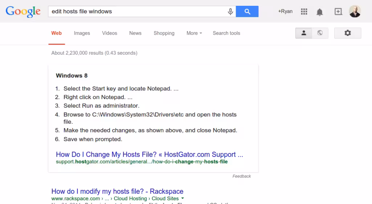This screenshot has width=372, height=204.
Task: Select the Web tab
Action: coord(56,33)
